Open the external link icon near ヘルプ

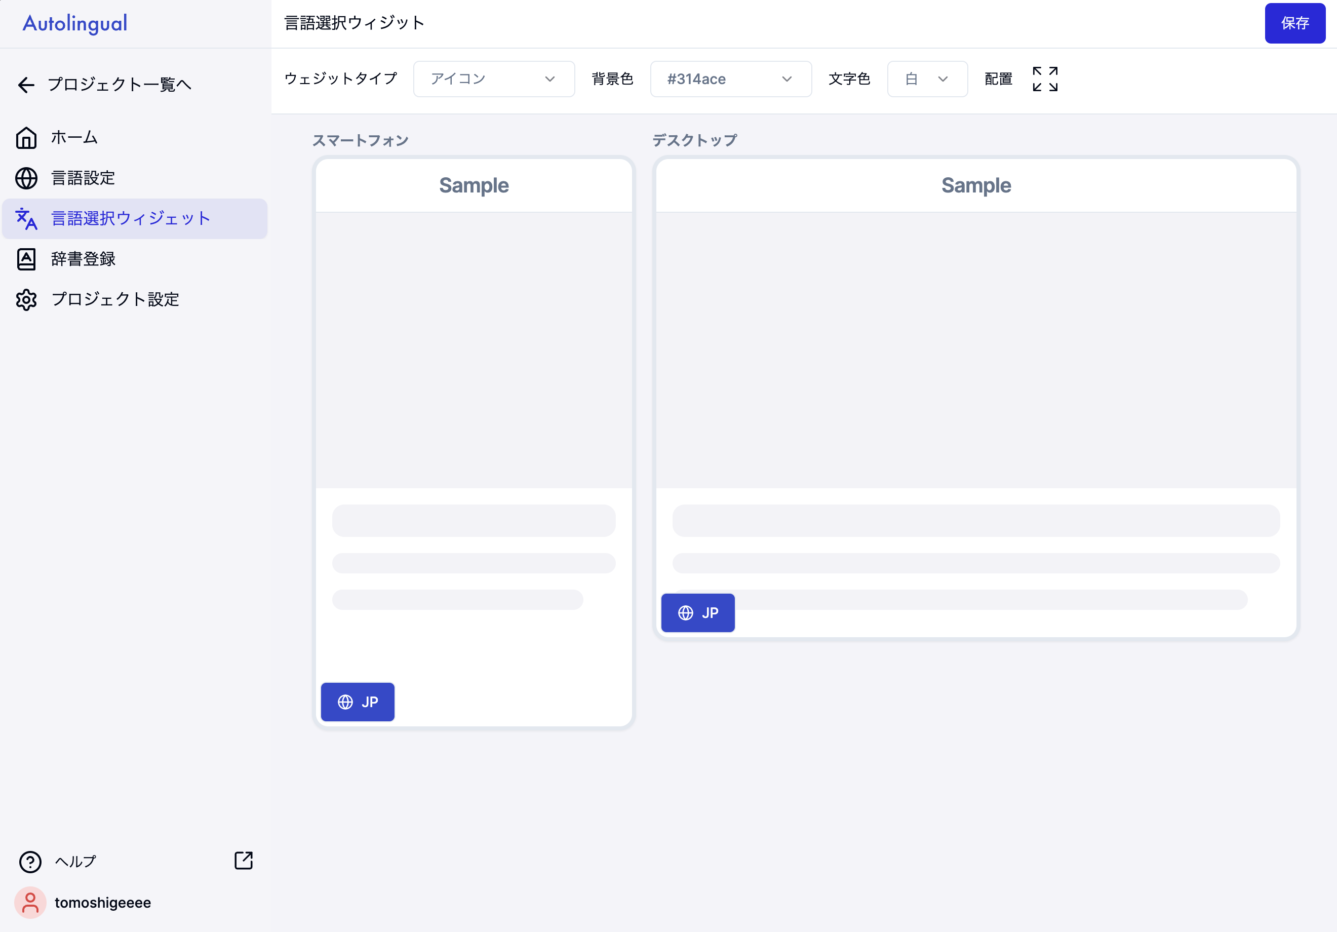click(x=243, y=861)
